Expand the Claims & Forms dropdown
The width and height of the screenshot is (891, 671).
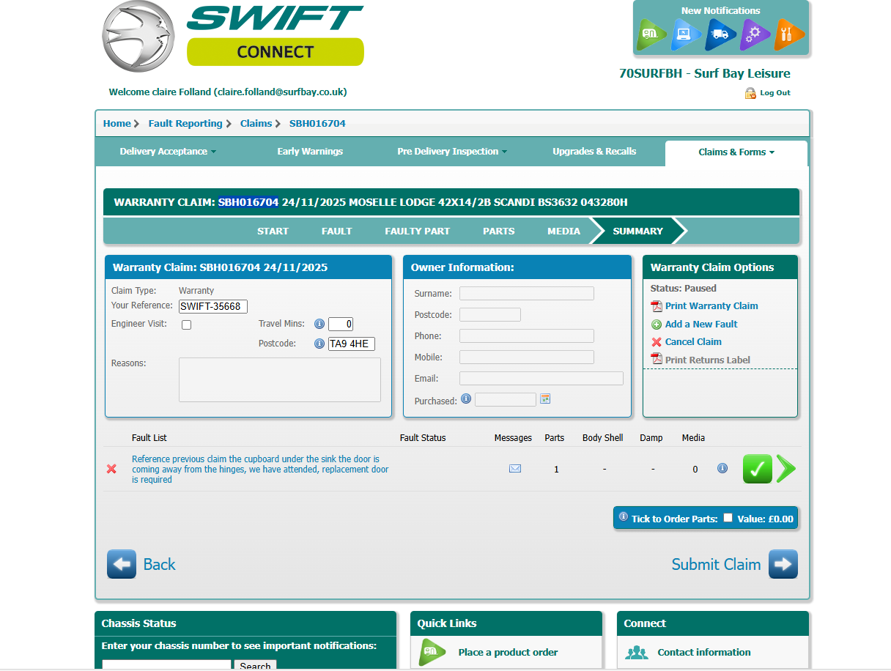point(736,152)
